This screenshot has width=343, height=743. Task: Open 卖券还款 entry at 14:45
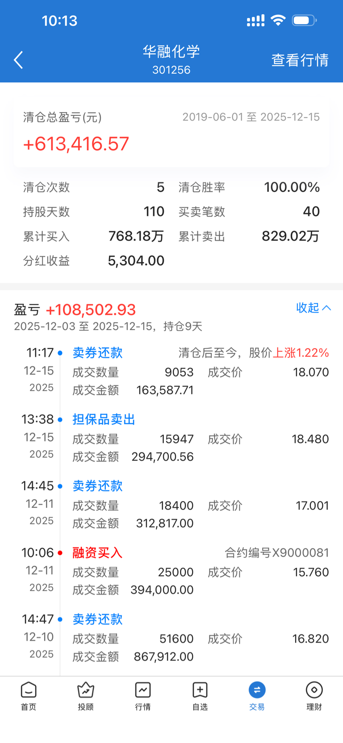pos(97,486)
